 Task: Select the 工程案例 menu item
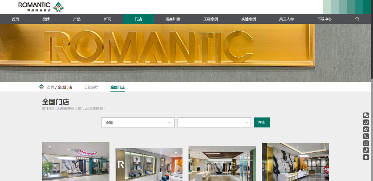(211, 19)
